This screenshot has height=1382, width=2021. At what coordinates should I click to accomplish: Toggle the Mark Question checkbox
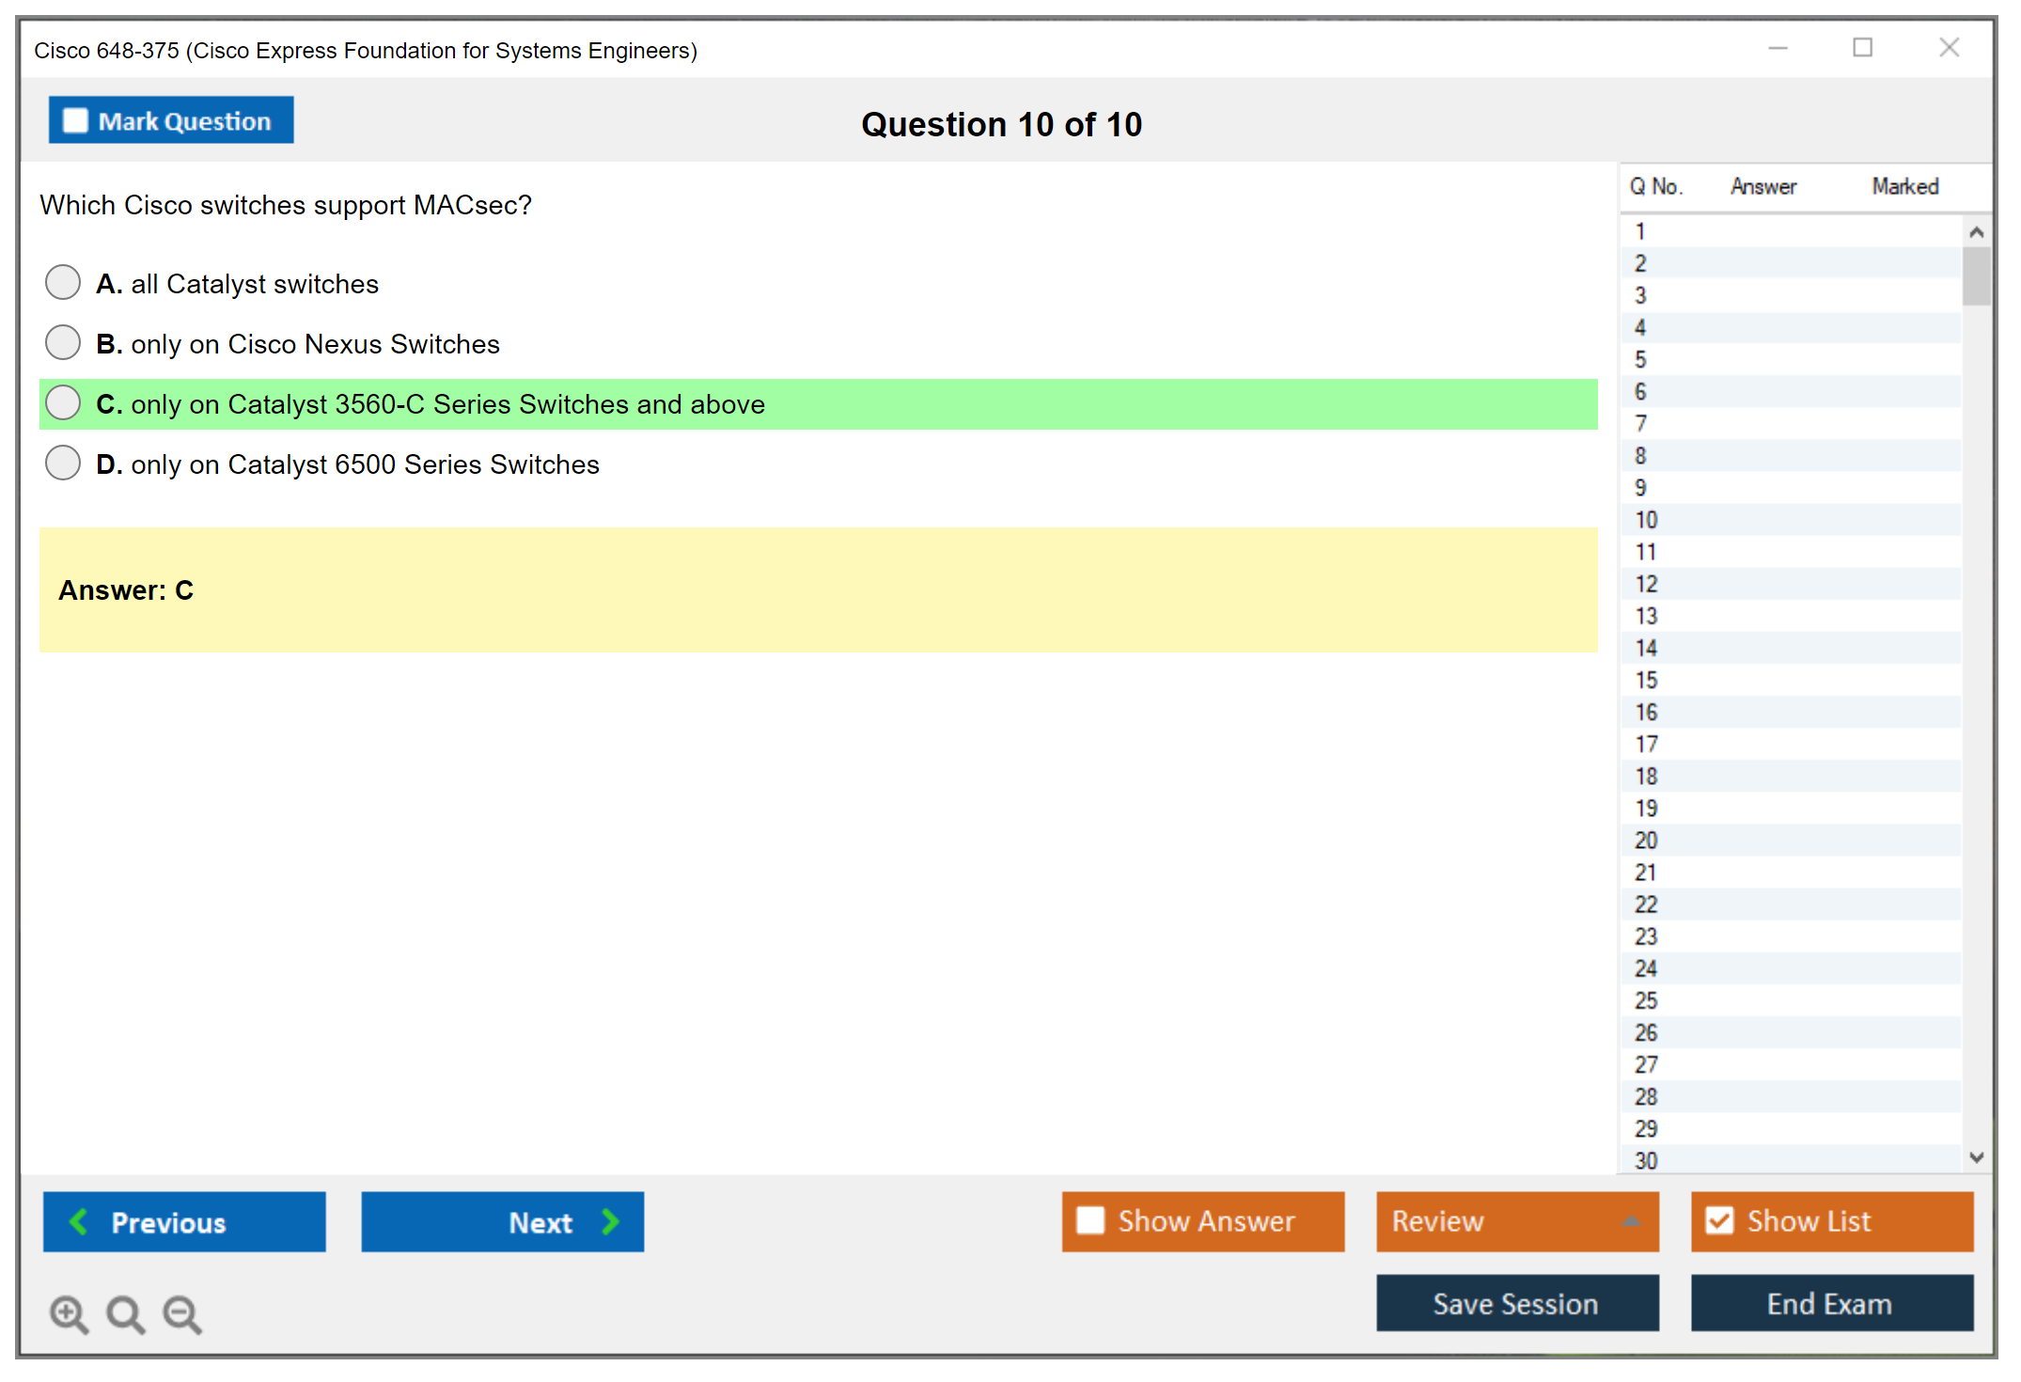pyautogui.click(x=75, y=121)
